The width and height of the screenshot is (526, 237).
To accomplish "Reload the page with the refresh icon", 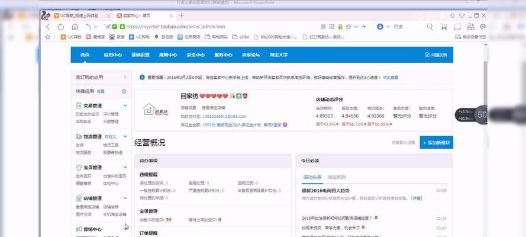I will click(x=61, y=27).
